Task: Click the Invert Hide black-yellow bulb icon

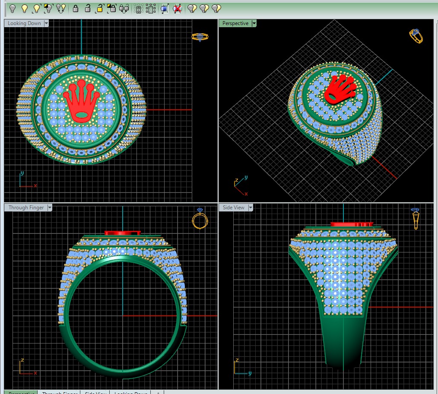Action: (x=49, y=9)
